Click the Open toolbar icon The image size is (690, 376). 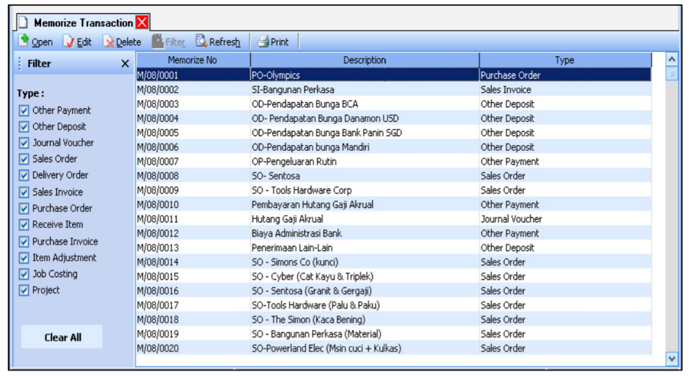click(24, 41)
